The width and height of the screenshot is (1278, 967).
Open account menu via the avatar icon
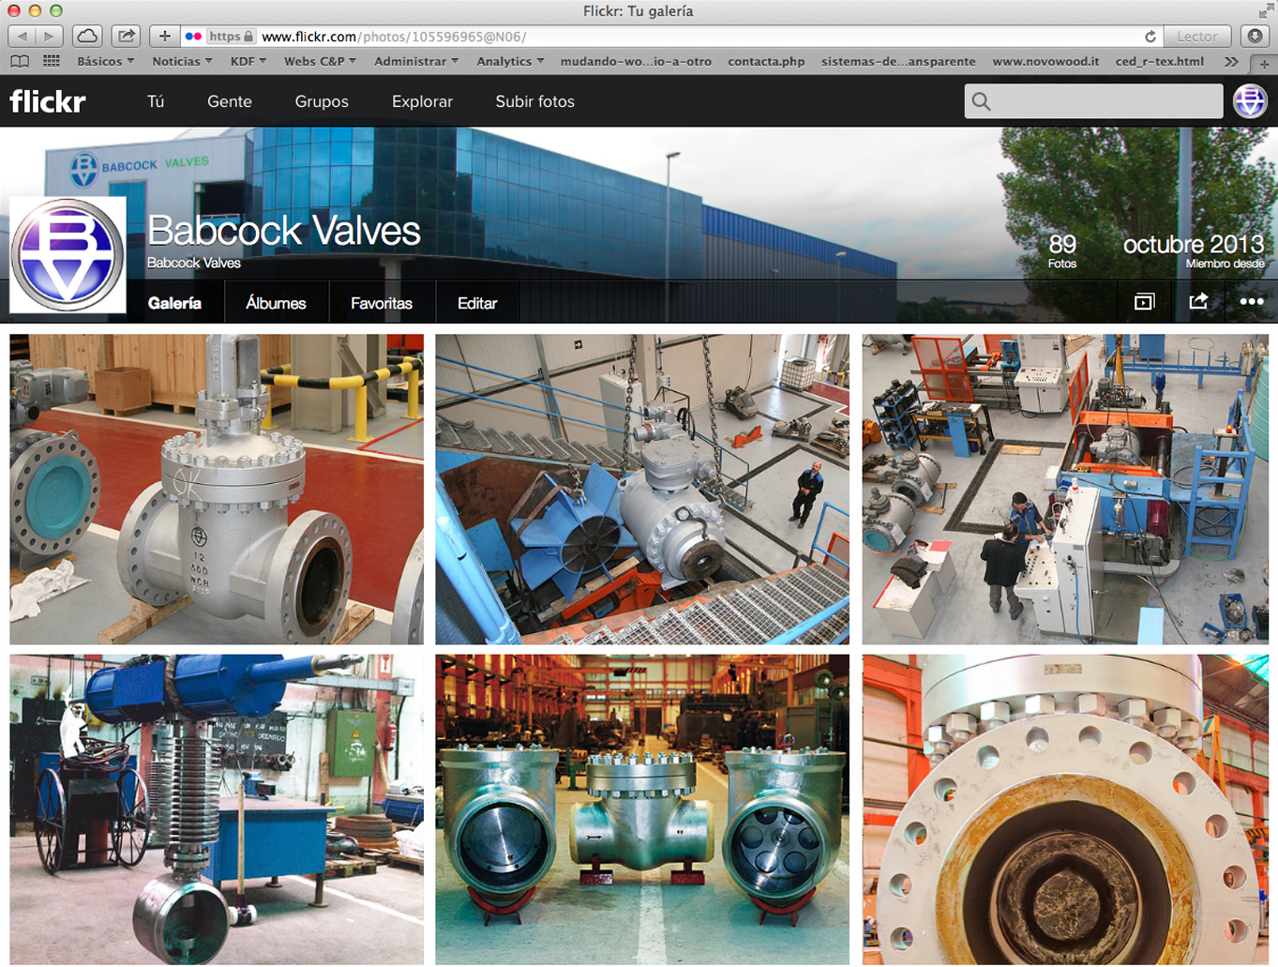pos(1250,101)
